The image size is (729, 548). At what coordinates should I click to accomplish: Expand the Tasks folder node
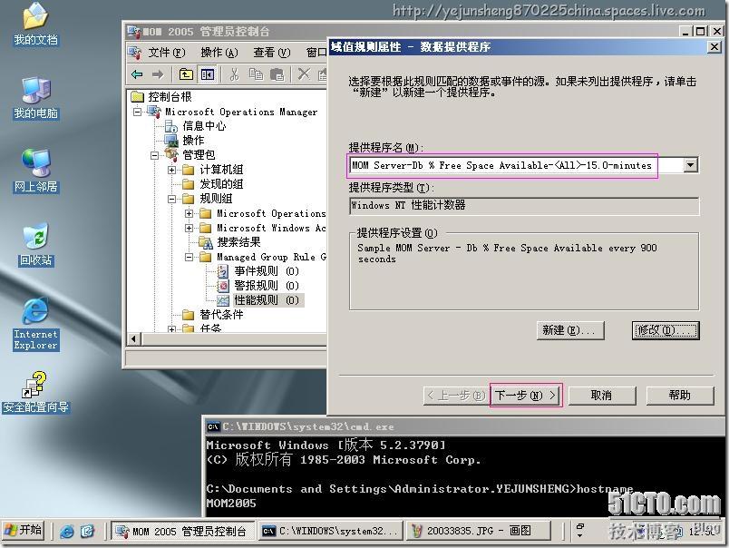pos(171,329)
